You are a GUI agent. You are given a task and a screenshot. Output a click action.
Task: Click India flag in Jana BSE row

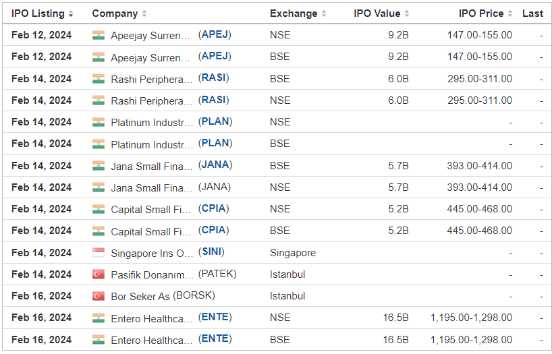click(99, 166)
